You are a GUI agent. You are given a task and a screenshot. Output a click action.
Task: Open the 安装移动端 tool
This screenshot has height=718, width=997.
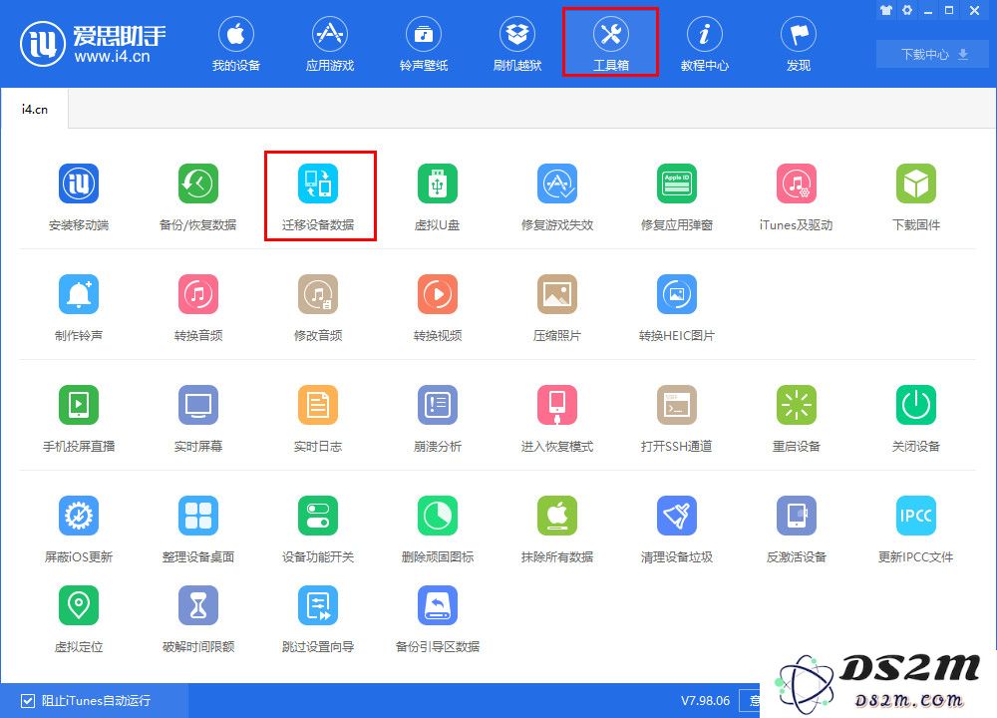click(x=79, y=183)
